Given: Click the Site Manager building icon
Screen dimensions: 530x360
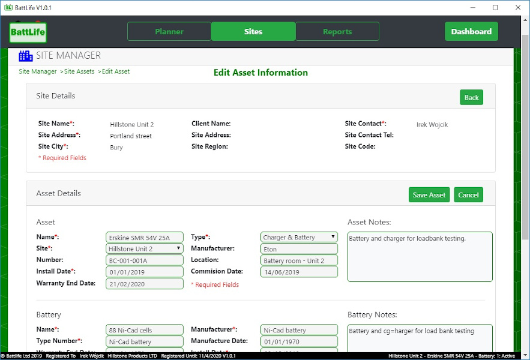Looking at the screenshot, I should coord(26,56).
